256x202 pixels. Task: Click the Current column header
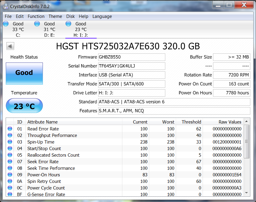pyautogui.click(x=135, y=122)
